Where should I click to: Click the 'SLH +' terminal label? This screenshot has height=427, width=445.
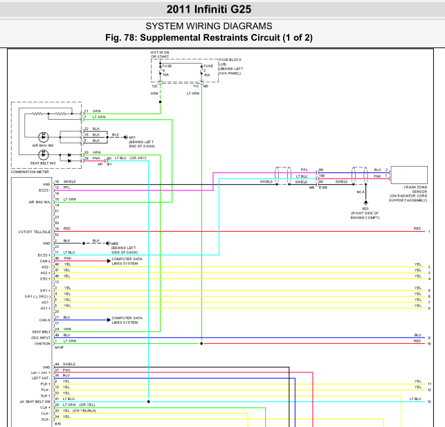coord(46,396)
